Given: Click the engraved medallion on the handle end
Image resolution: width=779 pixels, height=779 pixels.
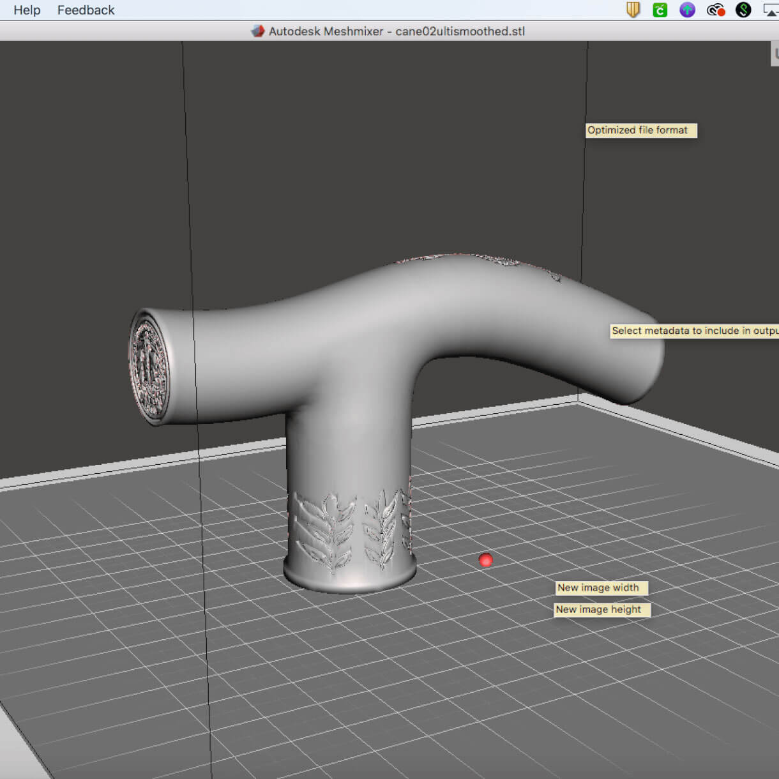Looking at the screenshot, I should [x=149, y=368].
